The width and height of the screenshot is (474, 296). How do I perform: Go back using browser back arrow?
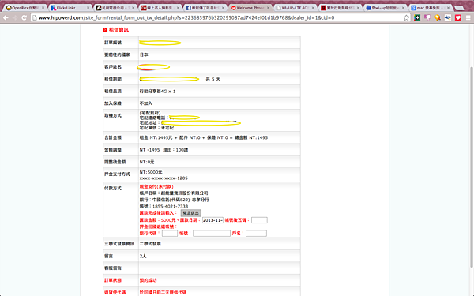[x=6, y=18]
